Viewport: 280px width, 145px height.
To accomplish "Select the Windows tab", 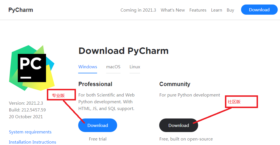I will 88,67.
